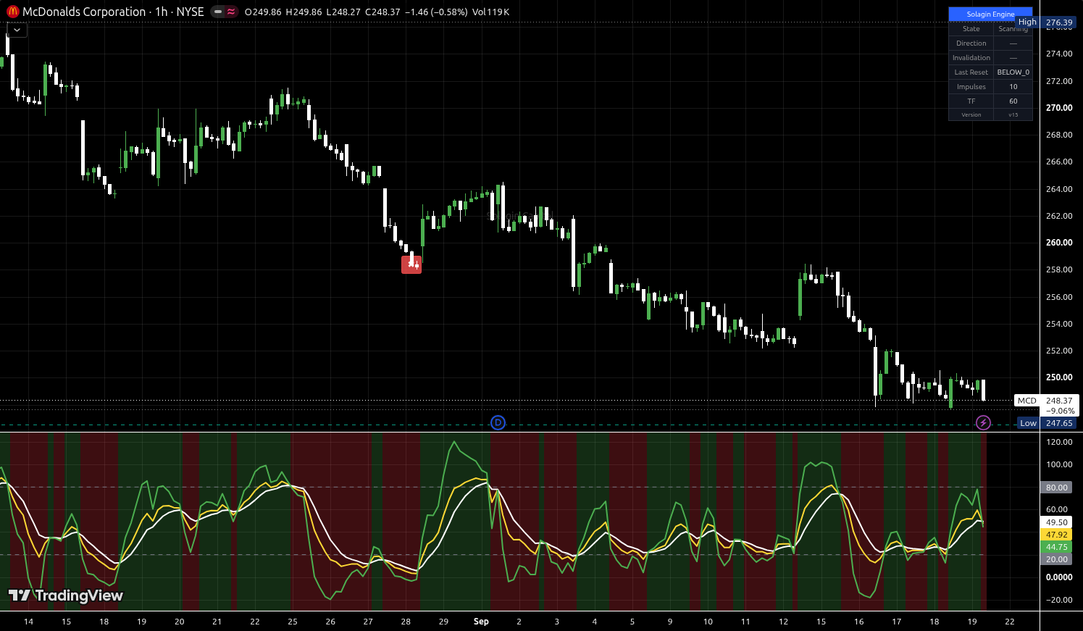Click the Vol 119K volume readout
Image resolution: width=1083 pixels, height=631 pixels.
point(490,12)
